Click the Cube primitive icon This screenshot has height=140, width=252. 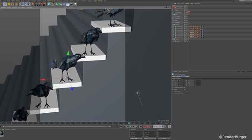coord(50,4)
